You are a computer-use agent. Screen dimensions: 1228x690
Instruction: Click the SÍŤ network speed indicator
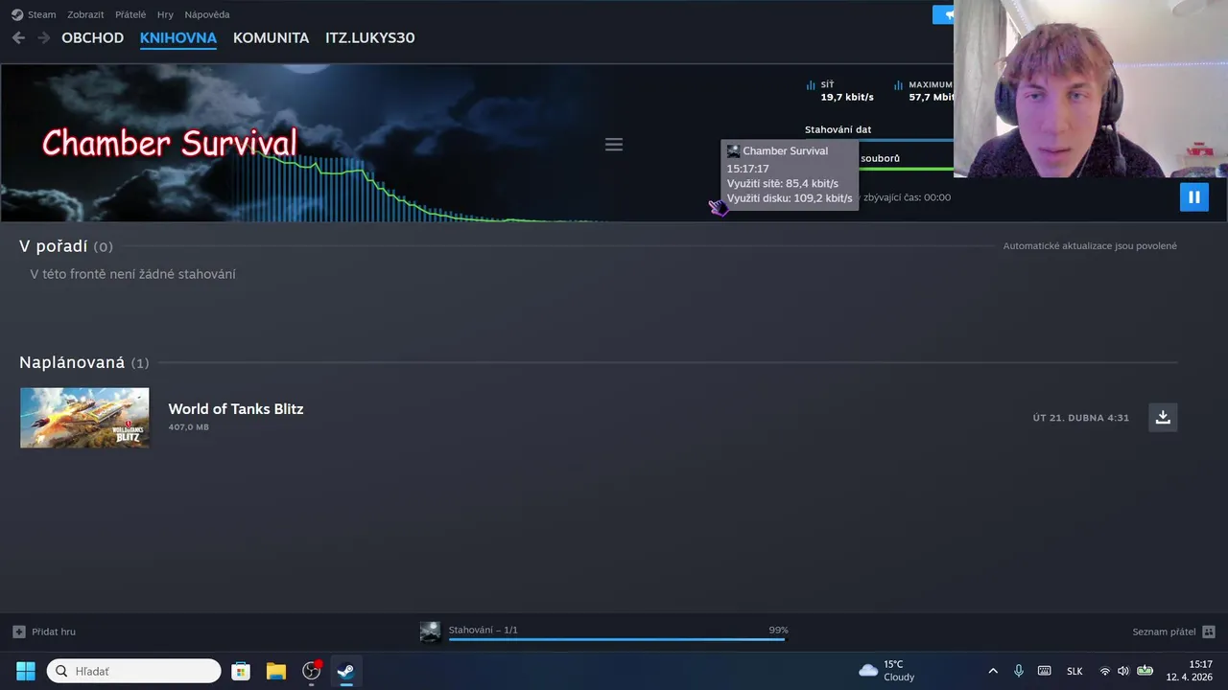coord(839,91)
